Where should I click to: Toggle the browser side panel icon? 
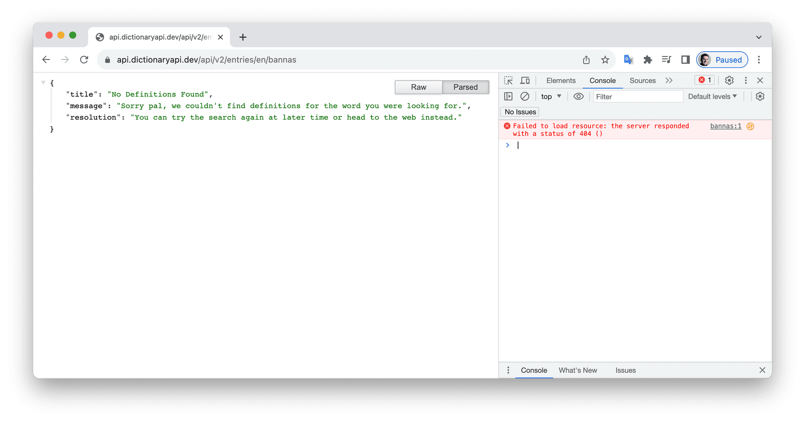pos(685,60)
